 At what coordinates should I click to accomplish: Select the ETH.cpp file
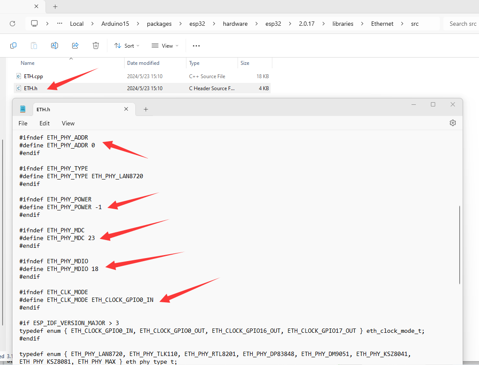point(34,76)
